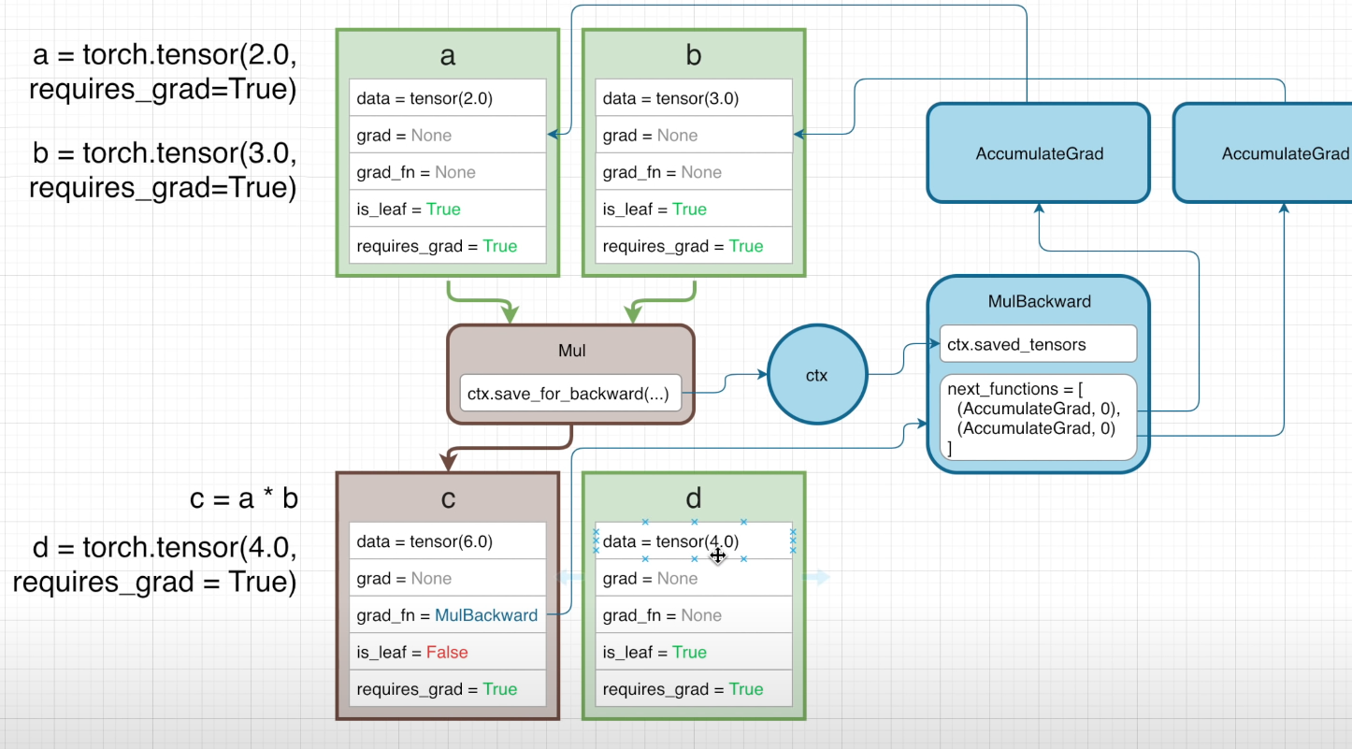This screenshot has height=749, width=1352.
Task: Click 'requires_grad = True' row in box d
Action: 694,689
